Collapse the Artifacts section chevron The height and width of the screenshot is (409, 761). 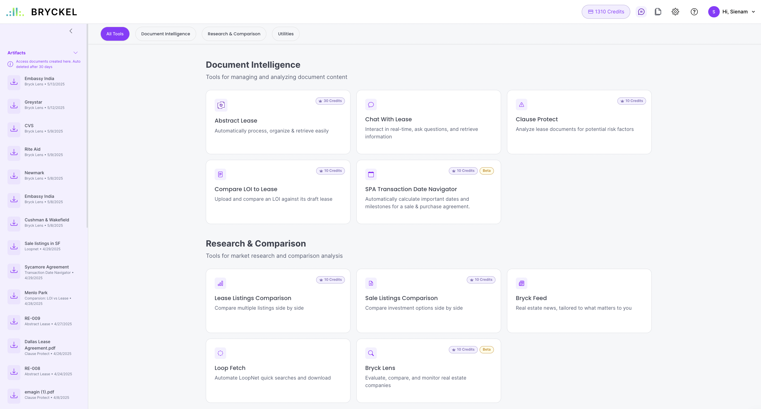[76, 53]
